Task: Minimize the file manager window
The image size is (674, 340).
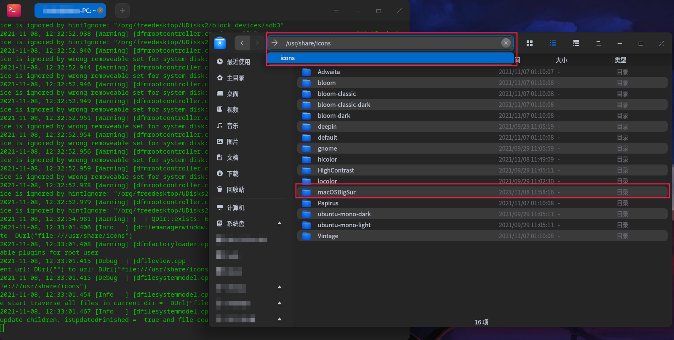Action: (x=620, y=43)
